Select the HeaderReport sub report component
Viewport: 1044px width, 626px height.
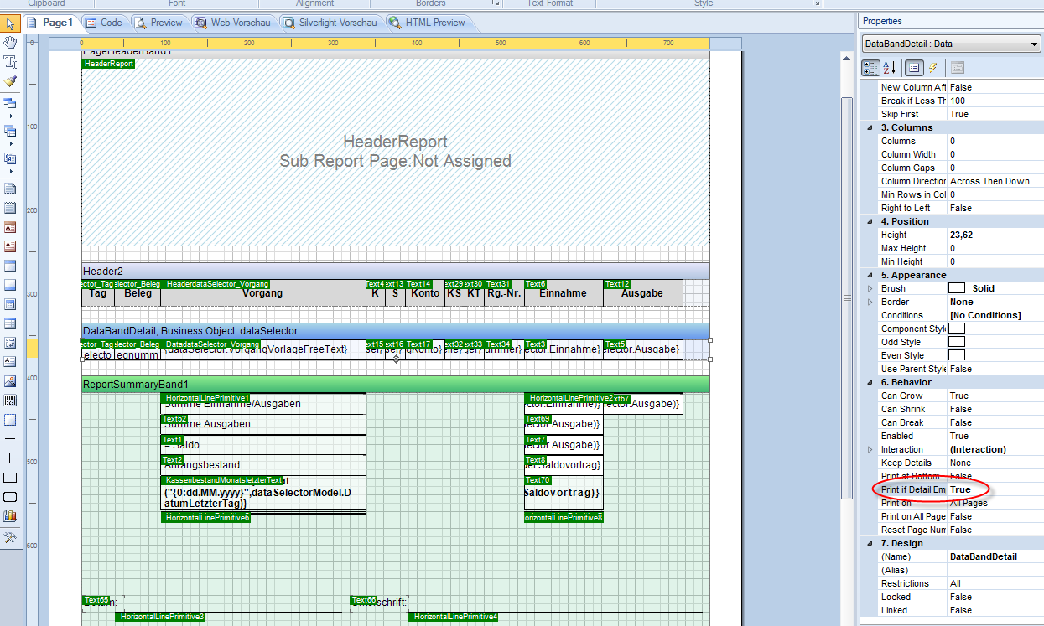pos(395,152)
